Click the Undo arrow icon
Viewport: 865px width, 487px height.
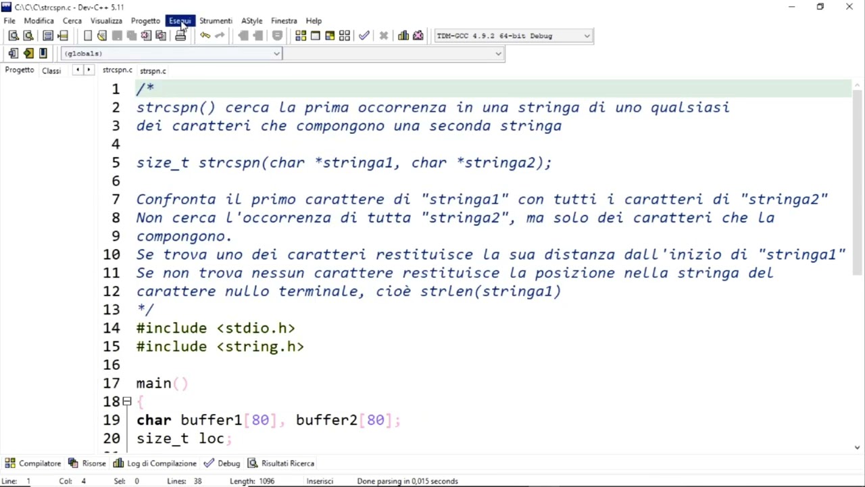tap(205, 36)
